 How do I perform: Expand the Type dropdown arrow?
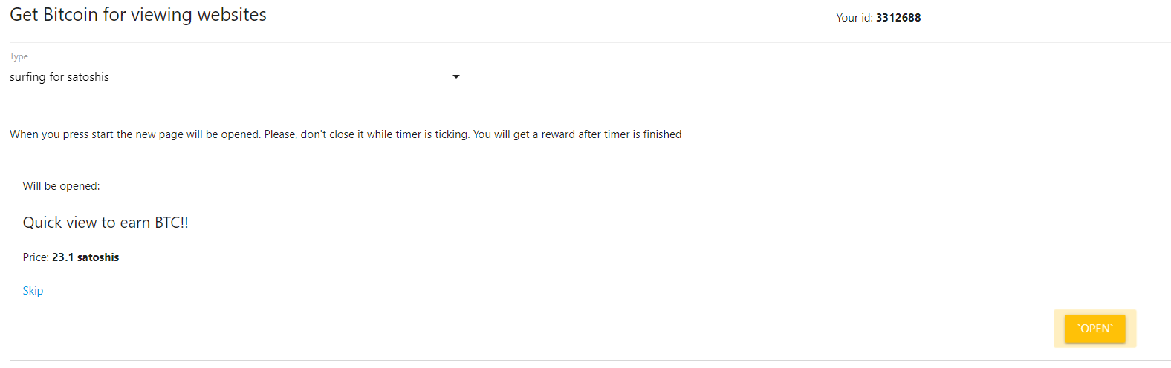pyautogui.click(x=456, y=76)
